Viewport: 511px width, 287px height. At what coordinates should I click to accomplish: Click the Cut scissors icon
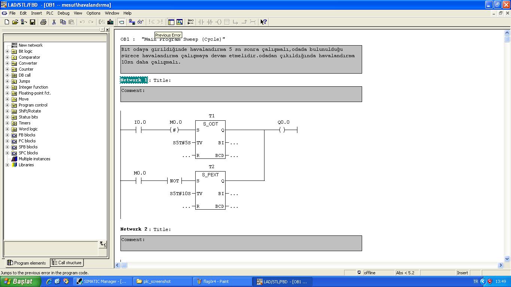coord(54,22)
